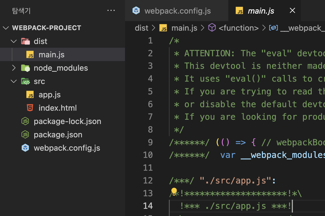325x216 pixels.
Task: Select the dist folder label
Action: (x=40, y=41)
